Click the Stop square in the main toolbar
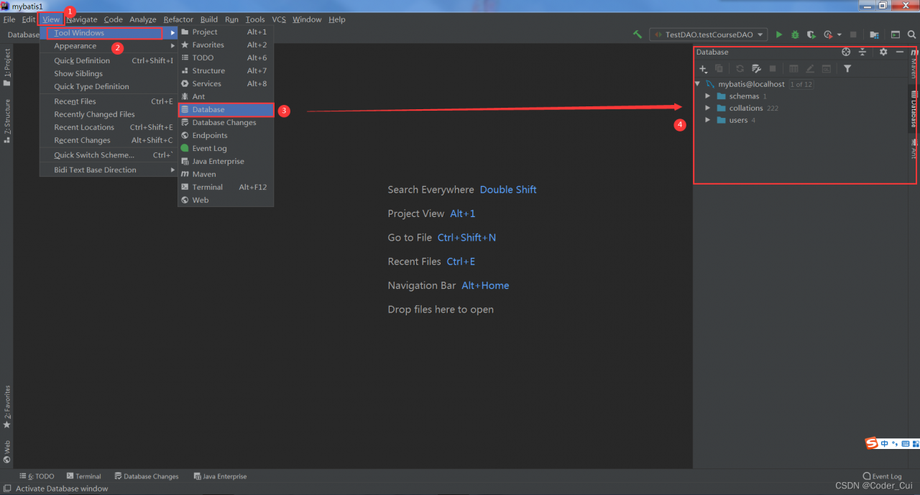The height and width of the screenshot is (495, 920). pyautogui.click(x=853, y=34)
